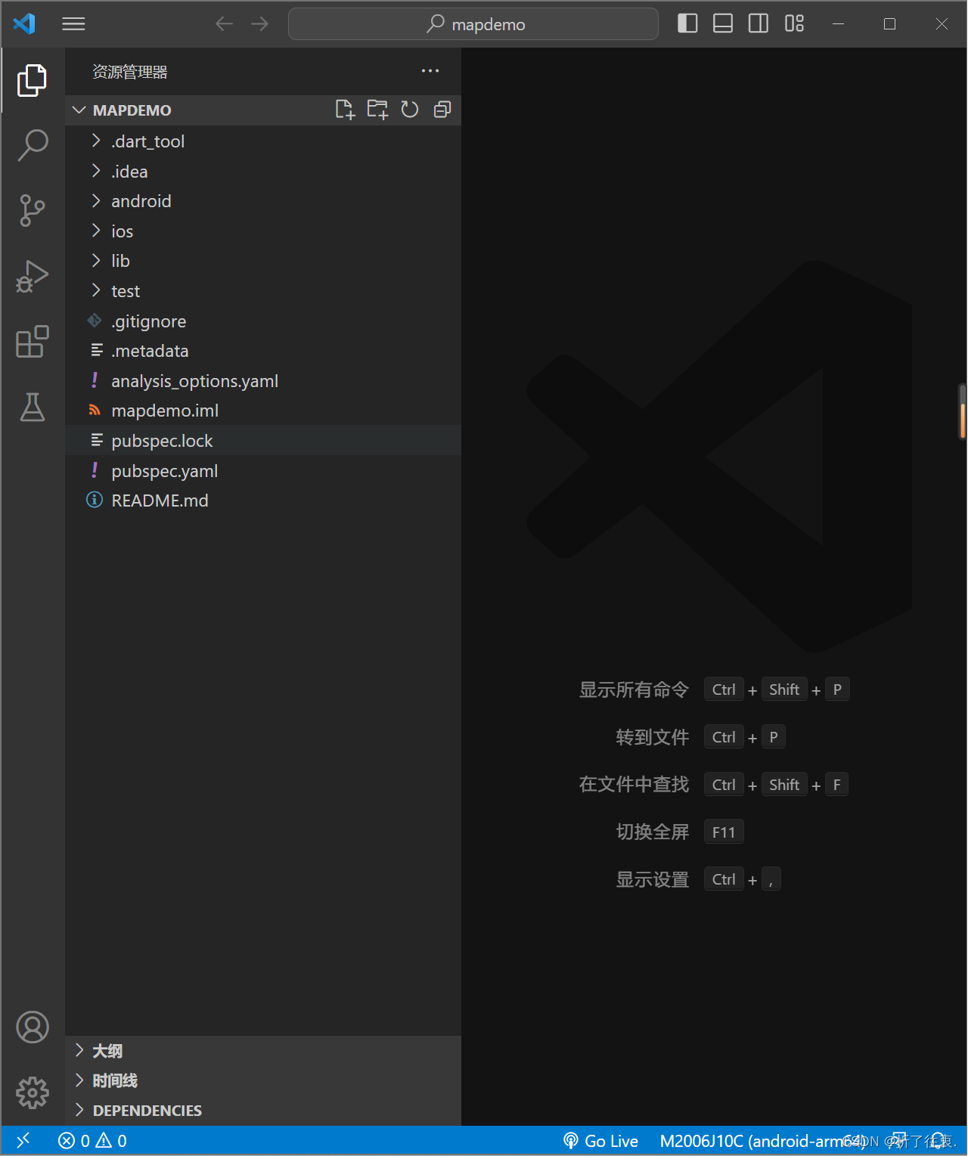968x1156 pixels.
Task: Go forward using the right arrow
Action: [259, 24]
